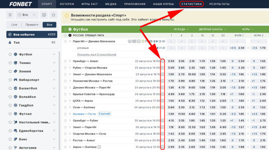Click the flame icon beside Топ
269x150 pixels.
point(10,42)
